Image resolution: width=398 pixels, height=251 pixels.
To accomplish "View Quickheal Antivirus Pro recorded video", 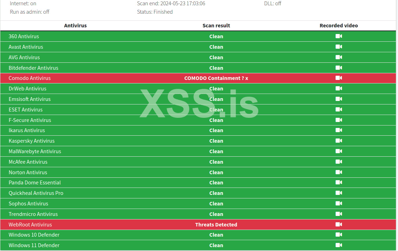I will pyautogui.click(x=339, y=193).
